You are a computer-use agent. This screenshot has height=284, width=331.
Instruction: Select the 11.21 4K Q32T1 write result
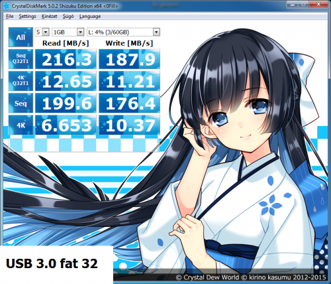pos(129,81)
